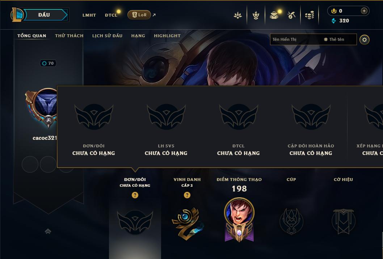Open the Collection icon in the top bar

[256, 15]
